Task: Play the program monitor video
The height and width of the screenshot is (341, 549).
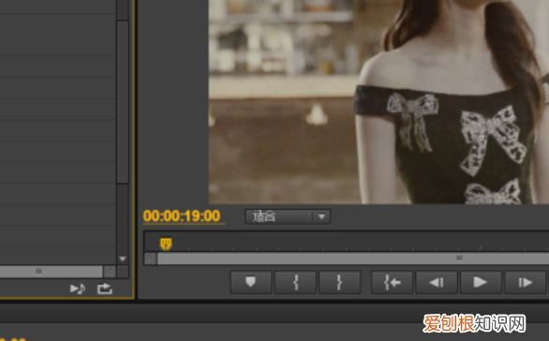Action: [481, 282]
